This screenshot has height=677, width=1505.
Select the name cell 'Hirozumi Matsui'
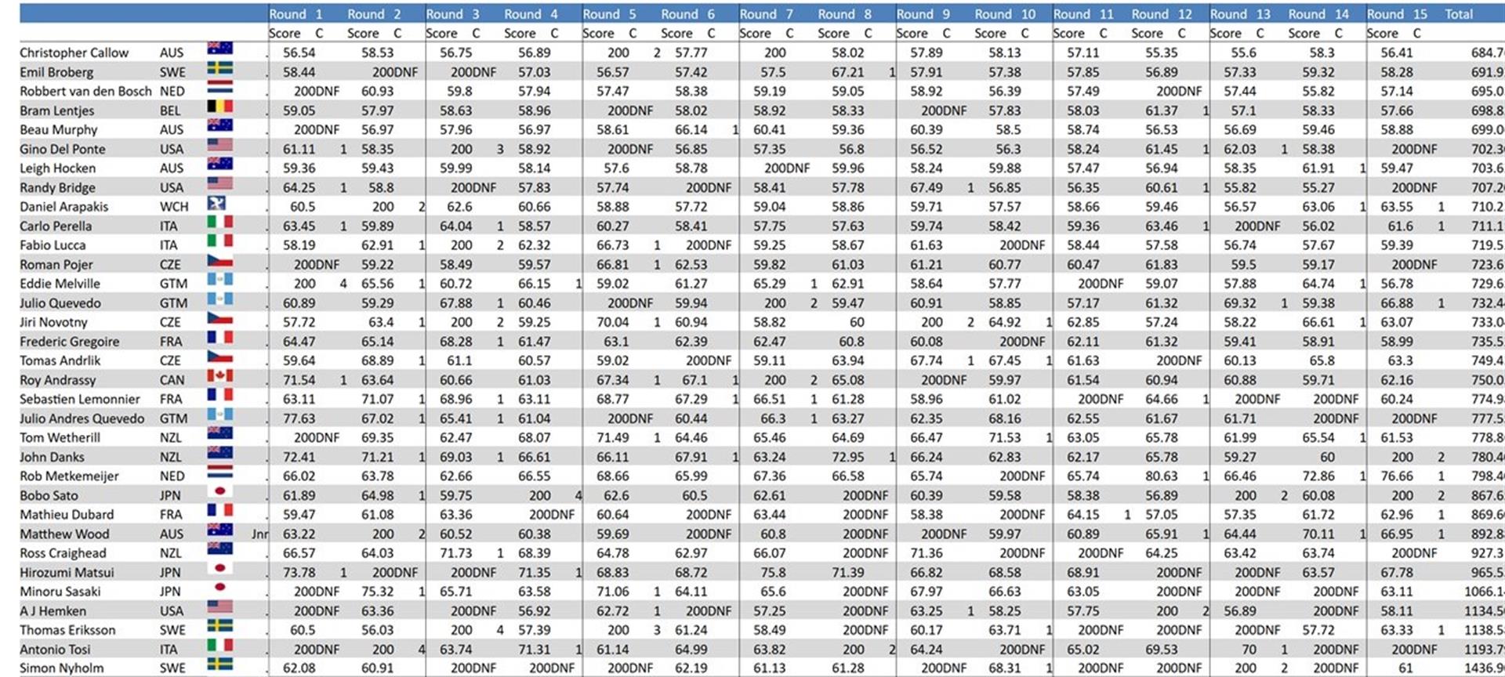(x=67, y=572)
